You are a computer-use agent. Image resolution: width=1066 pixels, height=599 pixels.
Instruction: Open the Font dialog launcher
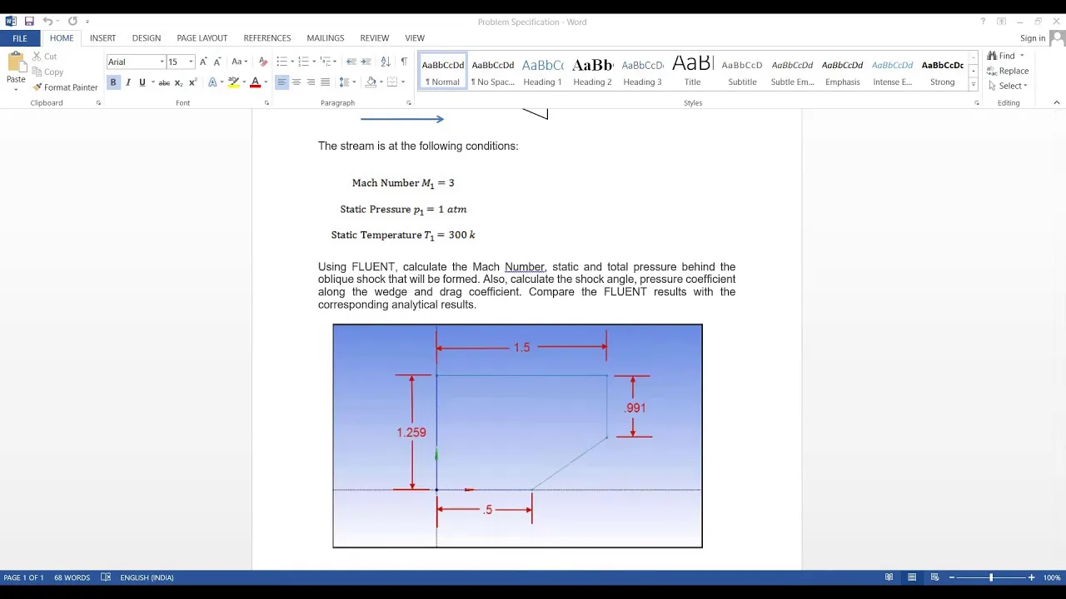click(266, 103)
